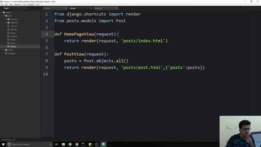
Task: Click the 'posts/post.html' string
Action: (x=142, y=67)
